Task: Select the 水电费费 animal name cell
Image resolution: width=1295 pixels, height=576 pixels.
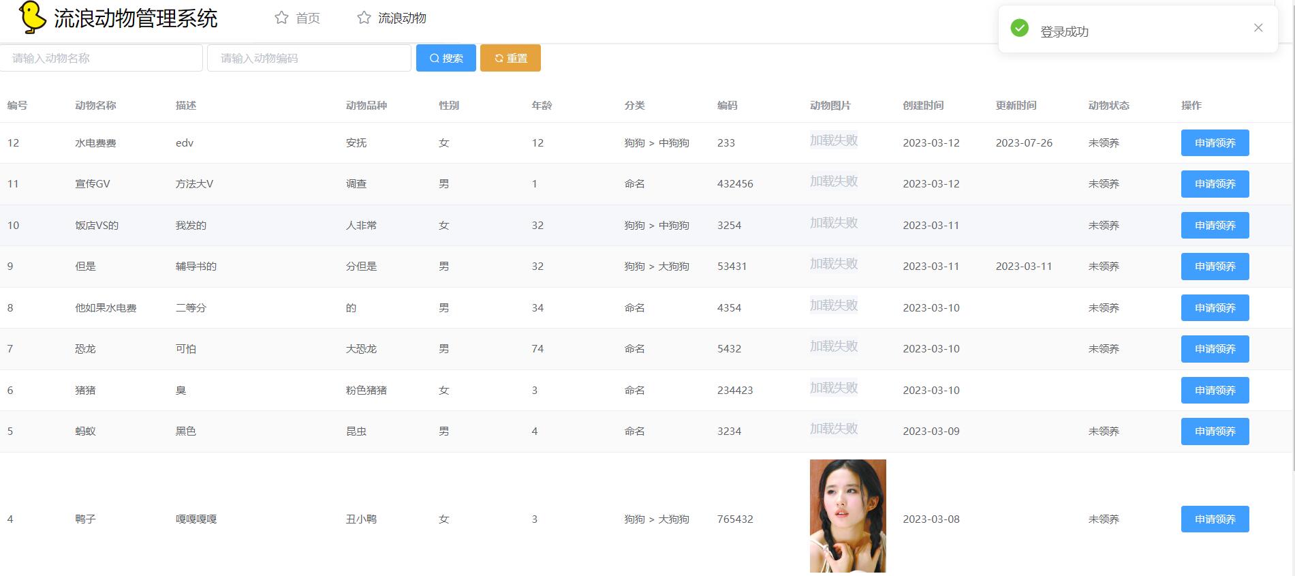Action: click(95, 143)
